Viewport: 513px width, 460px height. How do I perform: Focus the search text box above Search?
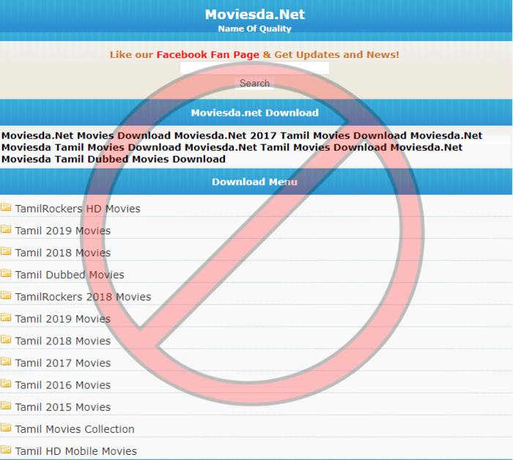coord(254,68)
